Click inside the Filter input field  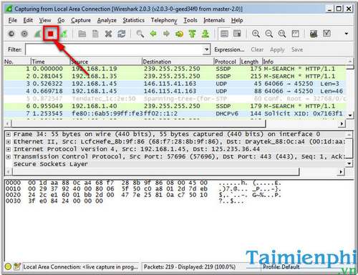coord(115,49)
